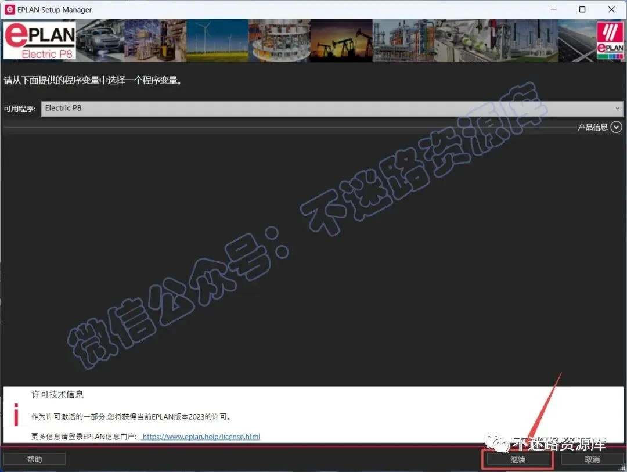Image resolution: width=627 pixels, height=472 pixels.
Task: Open the 可用程序 Electric P8 dropdown
Action: point(332,109)
